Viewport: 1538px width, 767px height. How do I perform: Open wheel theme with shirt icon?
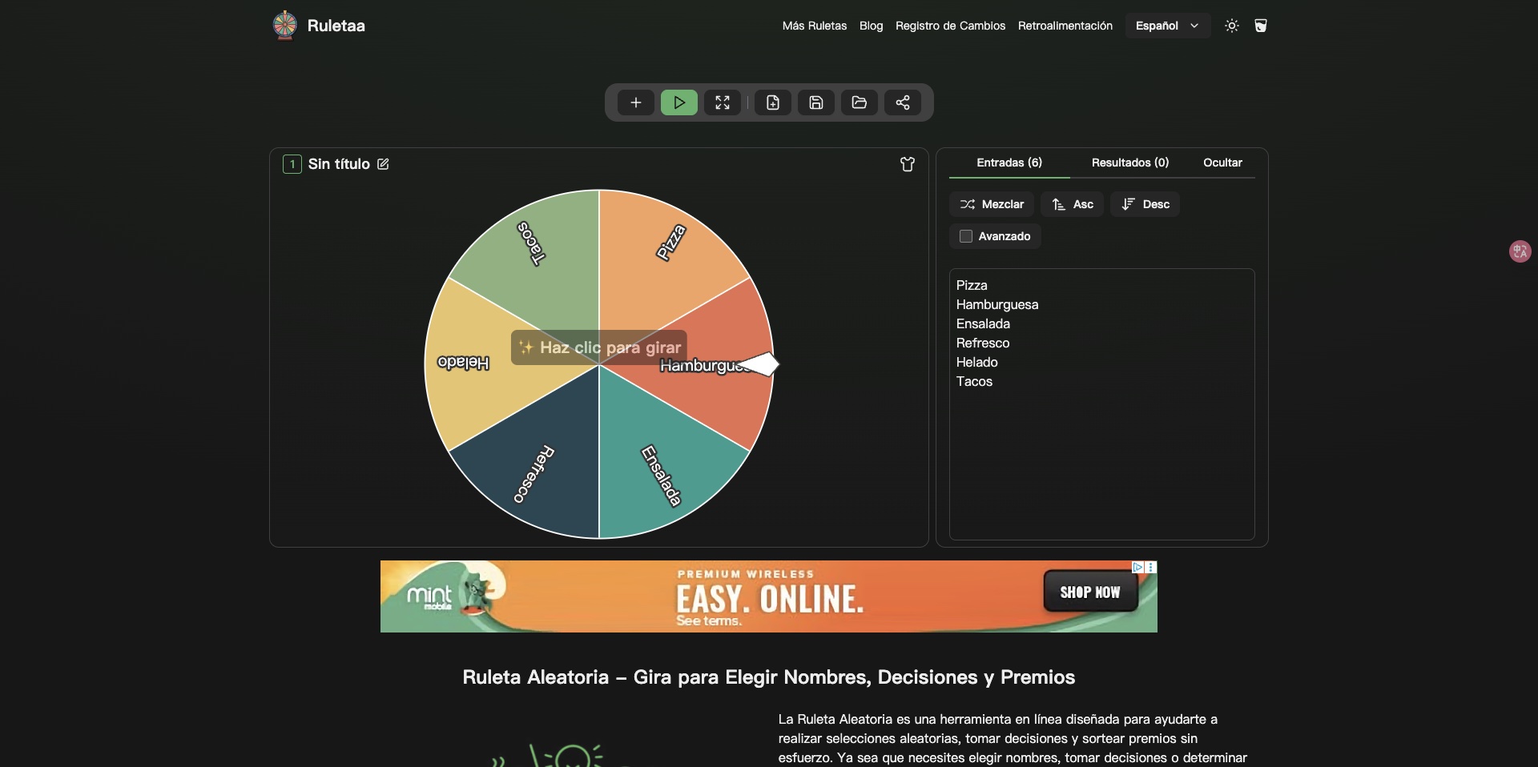pos(907,164)
